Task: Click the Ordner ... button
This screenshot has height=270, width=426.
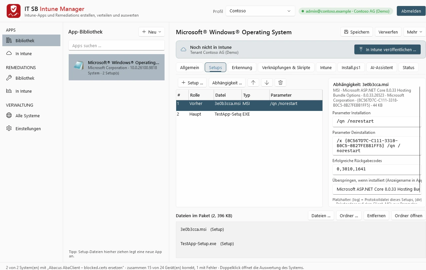Action: point(349,216)
